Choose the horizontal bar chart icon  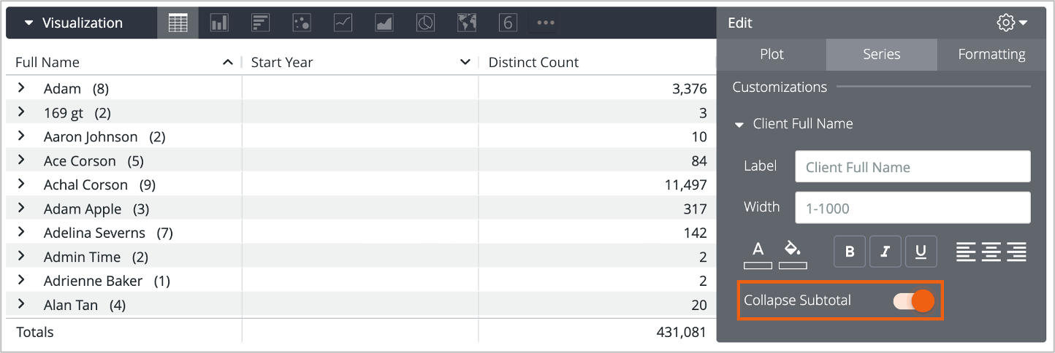pyautogui.click(x=260, y=23)
